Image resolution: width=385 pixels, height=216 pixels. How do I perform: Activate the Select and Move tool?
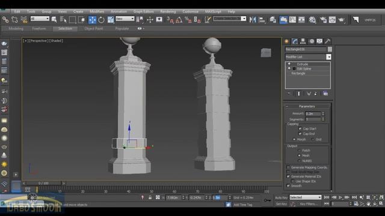click(92, 20)
